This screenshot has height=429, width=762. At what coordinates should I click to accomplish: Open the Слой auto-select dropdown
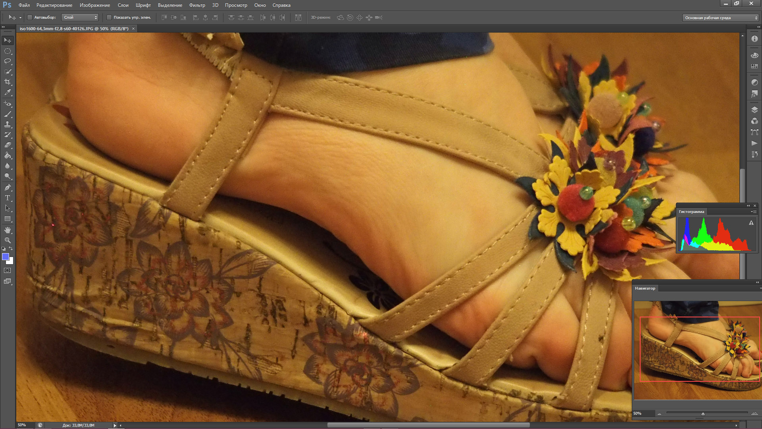tap(80, 17)
